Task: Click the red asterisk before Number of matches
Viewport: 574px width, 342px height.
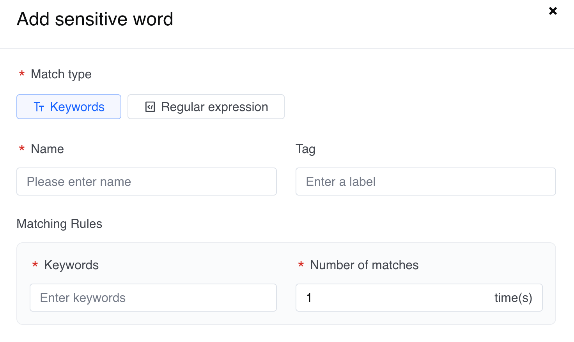Action: click(x=301, y=265)
